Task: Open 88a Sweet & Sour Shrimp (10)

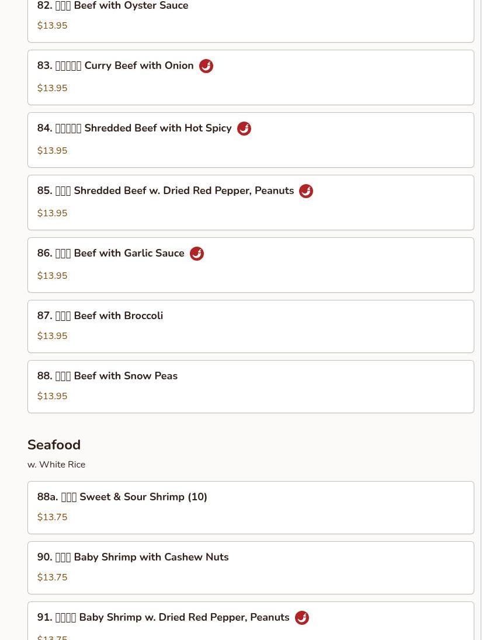Action: pos(251,508)
